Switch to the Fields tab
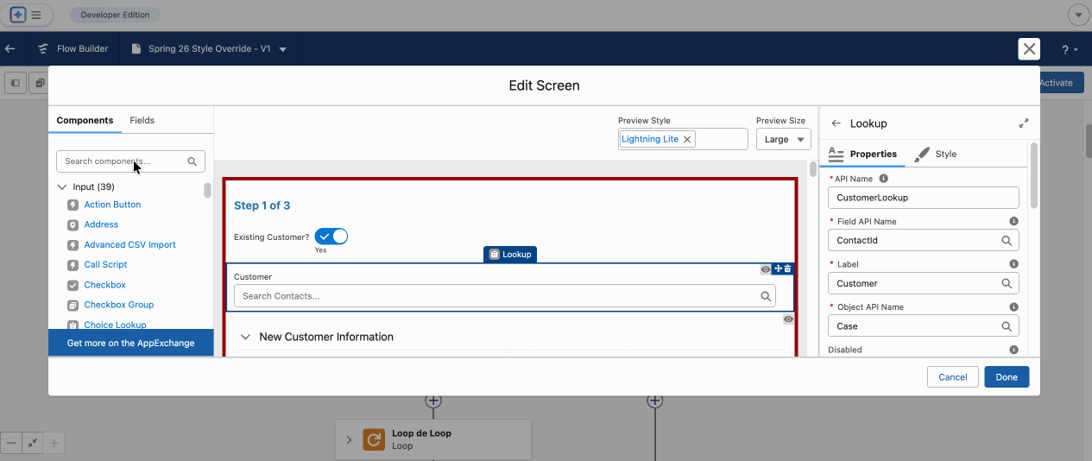The height and width of the screenshot is (461, 1092). click(x=142, y=120)
